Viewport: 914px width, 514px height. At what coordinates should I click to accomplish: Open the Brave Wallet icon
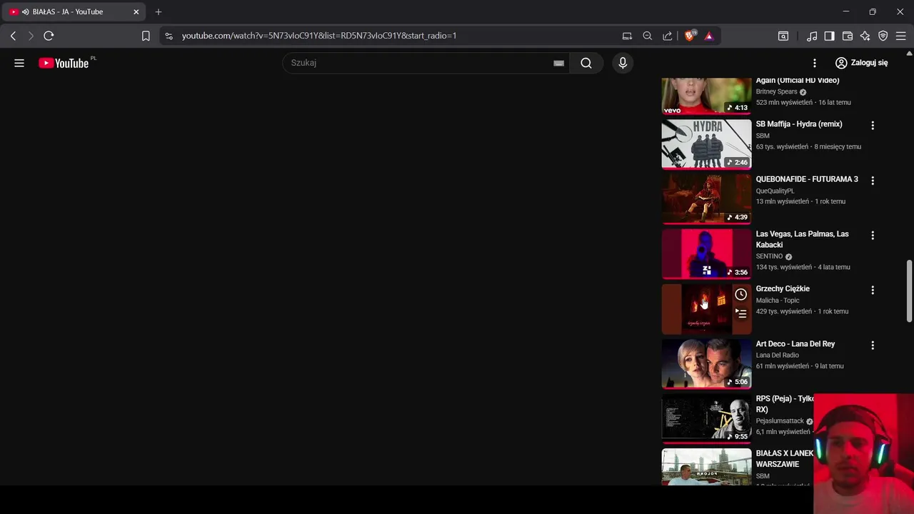(x=848, y=36)
